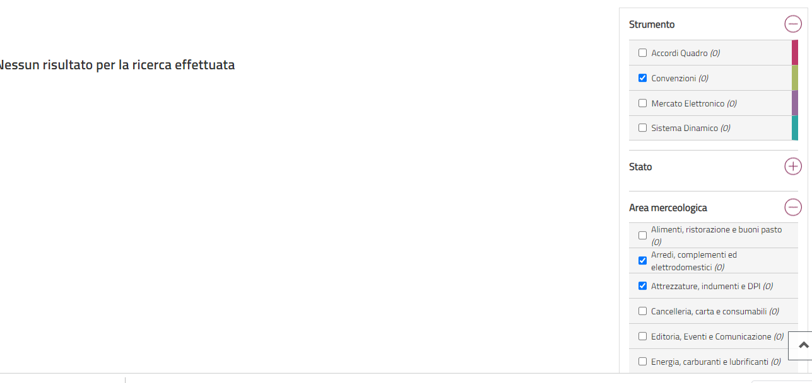Collapse the Strumento filter section

[793, 25]
